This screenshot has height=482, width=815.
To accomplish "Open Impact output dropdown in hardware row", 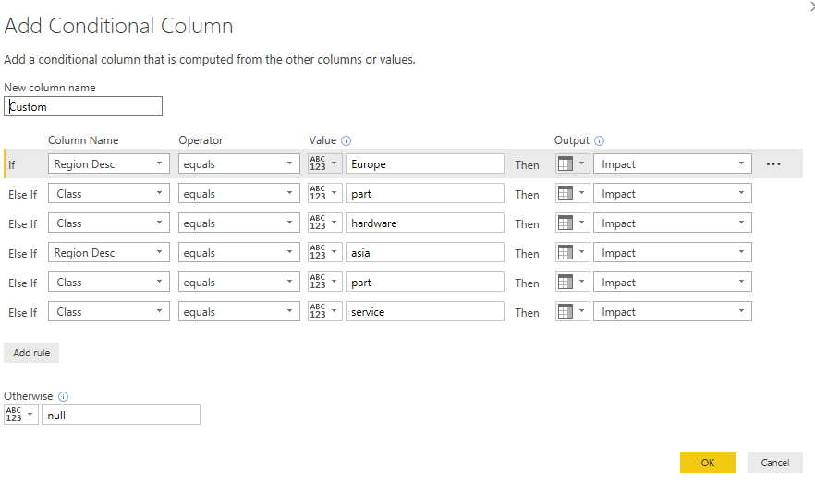I will point(673,223).
